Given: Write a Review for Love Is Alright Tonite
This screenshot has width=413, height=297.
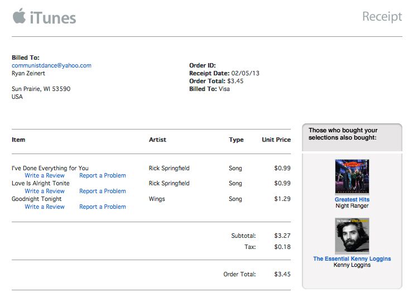Looking at the screenshot, I should click(x=45, y=191).
